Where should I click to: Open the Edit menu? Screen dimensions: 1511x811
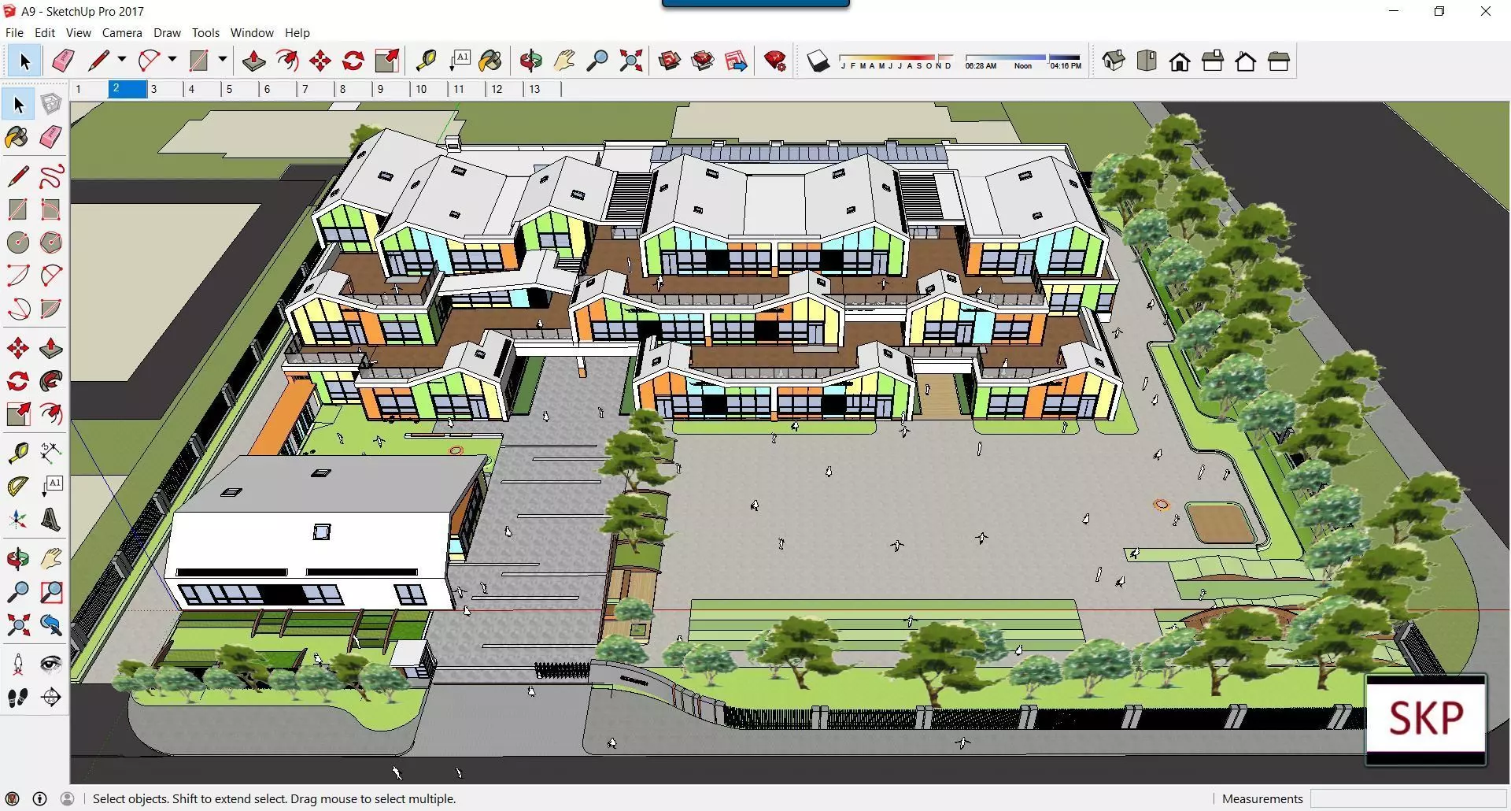(45, 32)
